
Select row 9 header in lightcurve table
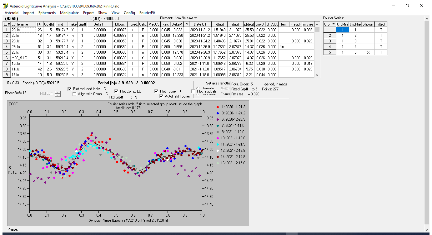[7, 75]
